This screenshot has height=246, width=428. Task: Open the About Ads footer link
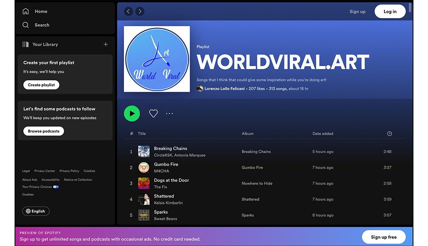pos(29,180)
